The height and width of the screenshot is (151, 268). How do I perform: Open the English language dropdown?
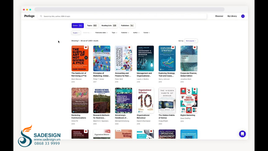pos(76,33)
